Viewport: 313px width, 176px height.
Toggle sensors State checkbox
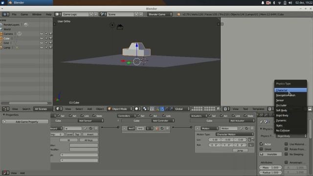94,115
